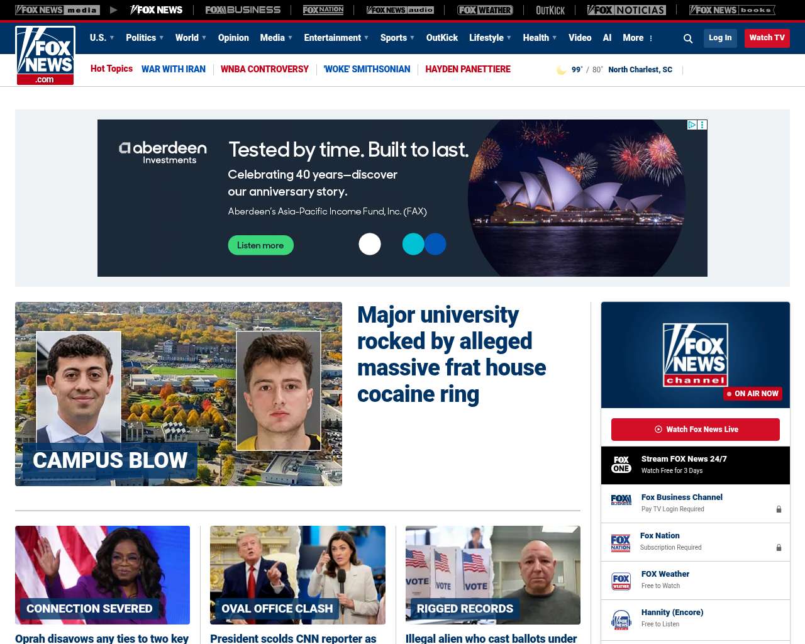Open Fox News Audio from the network bar

pyautogui.click(x=400, y=10)
